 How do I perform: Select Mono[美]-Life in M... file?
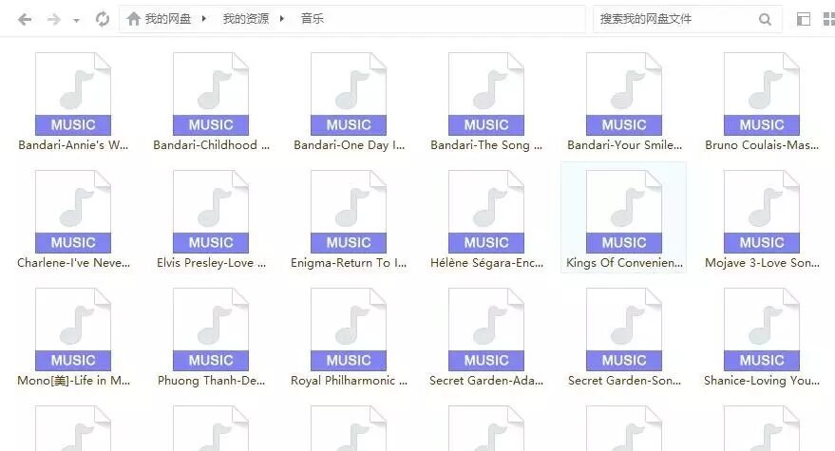73,337
